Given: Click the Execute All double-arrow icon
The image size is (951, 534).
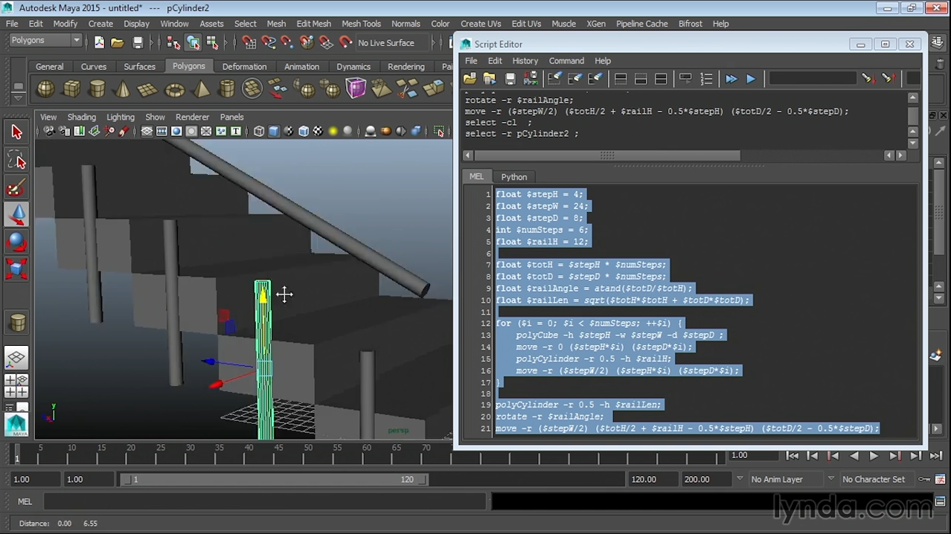Looking at the screenshot, I should point(731,79).
